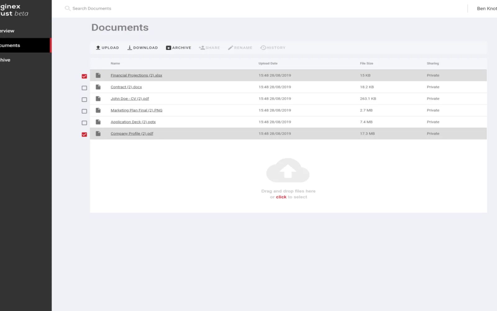Click the Share toolbar button
The image size is (497, 311).
click(x=209, y=48)
